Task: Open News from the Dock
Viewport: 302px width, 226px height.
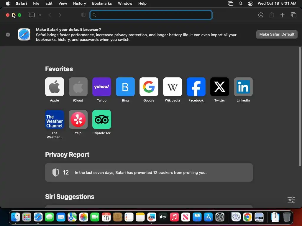Action: 186,217
